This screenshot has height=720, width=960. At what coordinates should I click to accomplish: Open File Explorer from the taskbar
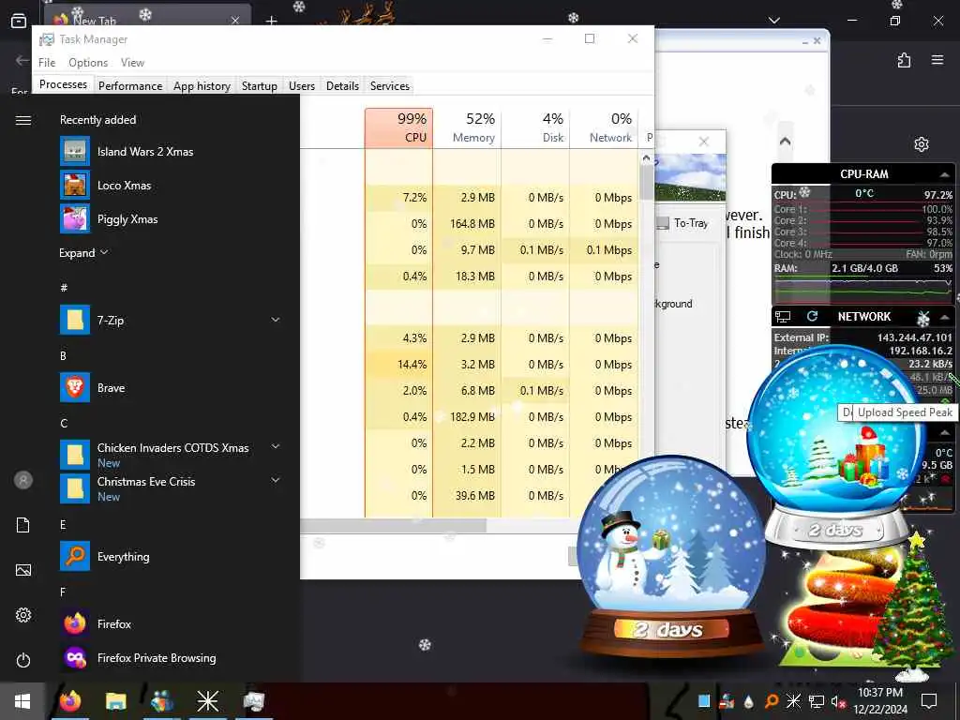(x=115, y=701)
